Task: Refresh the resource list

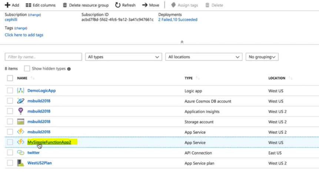Action: pyautogui.click(x=125, y=5)
